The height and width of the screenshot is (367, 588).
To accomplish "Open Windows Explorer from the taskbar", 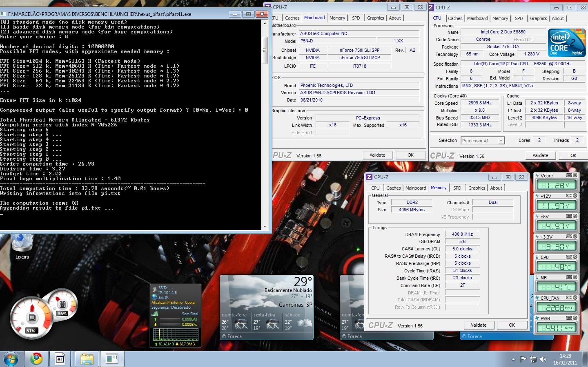I will pos(87,359).
